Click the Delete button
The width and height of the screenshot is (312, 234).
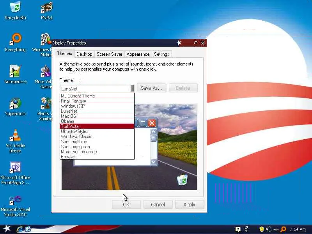(x=183, y=88)
